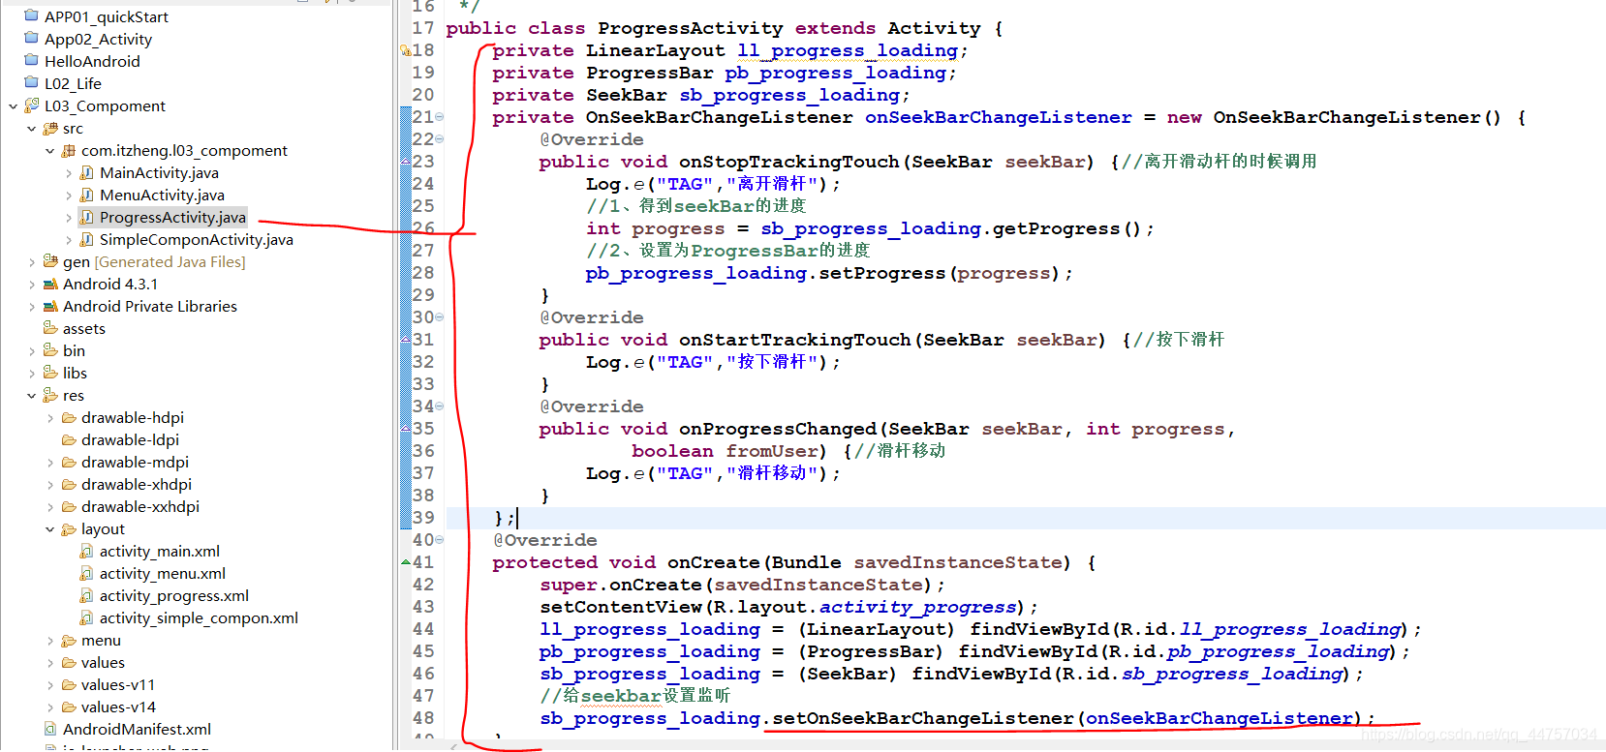Open the APP01_quickStart project
Screen dimensions: 1606x752
click(x=107, y=16)
